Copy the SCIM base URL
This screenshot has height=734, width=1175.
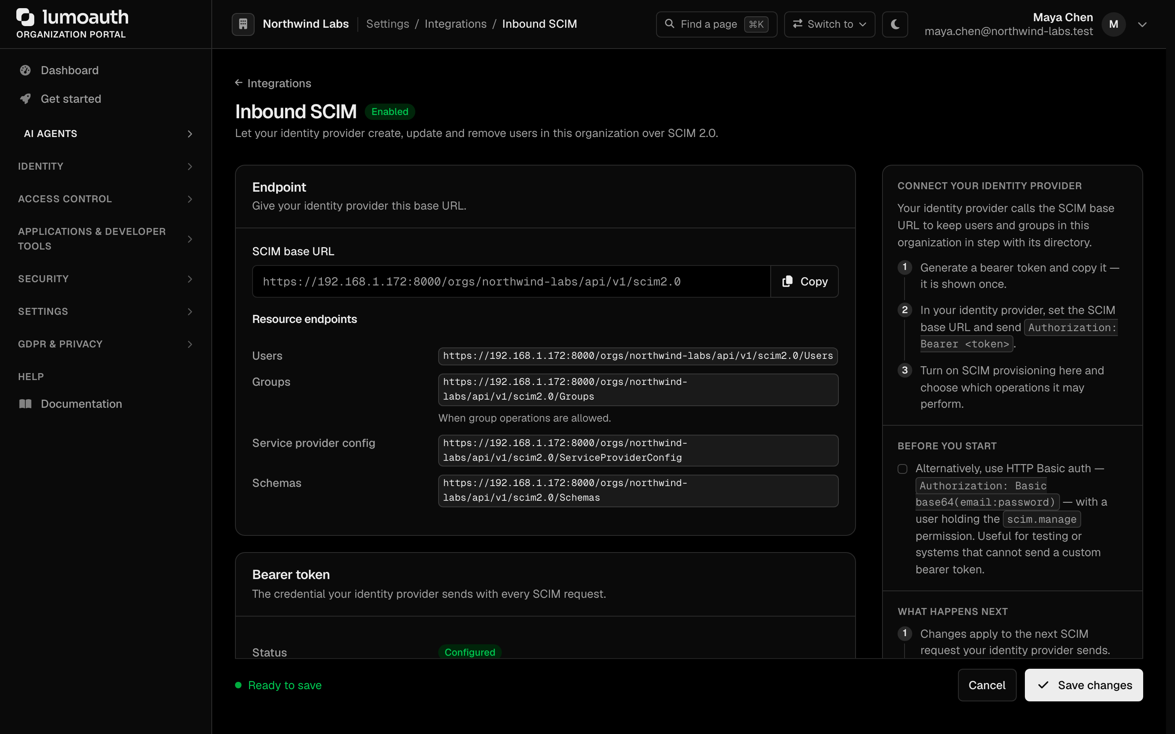(x=805, y=281)
